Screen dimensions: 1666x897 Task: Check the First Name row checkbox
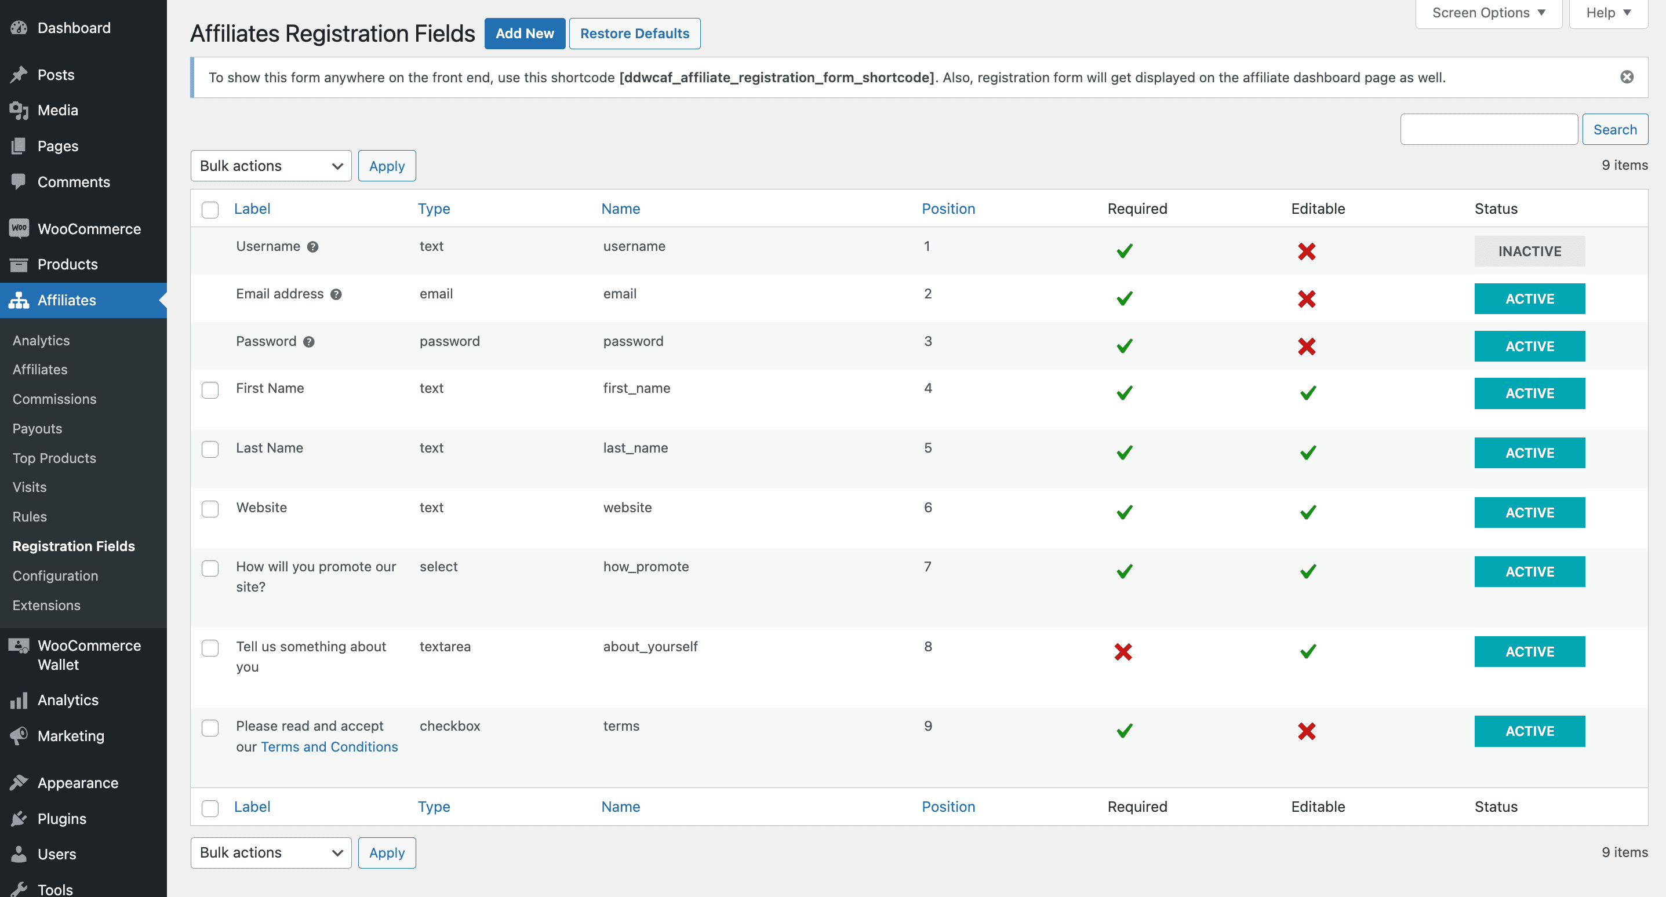[x=210, y=390]
